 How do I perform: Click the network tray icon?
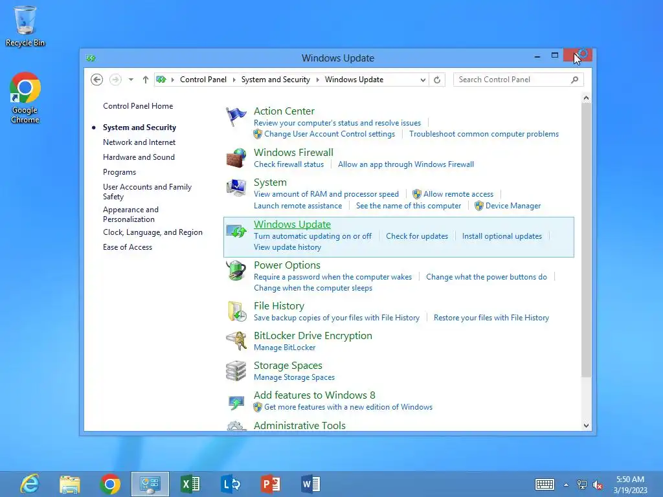[x=582, y=485]
